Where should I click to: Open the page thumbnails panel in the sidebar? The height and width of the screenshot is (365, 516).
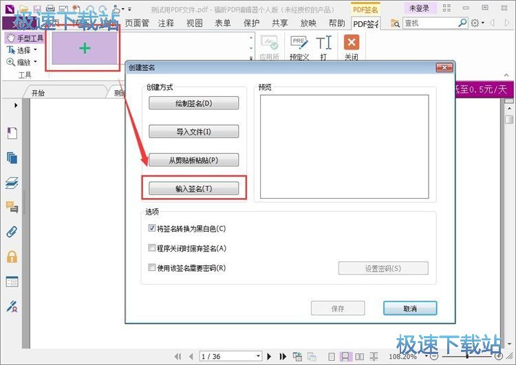click(x=12, y=158)
